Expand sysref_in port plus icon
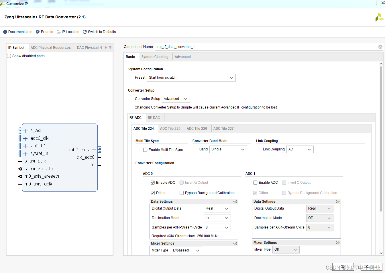 point(25,154)
